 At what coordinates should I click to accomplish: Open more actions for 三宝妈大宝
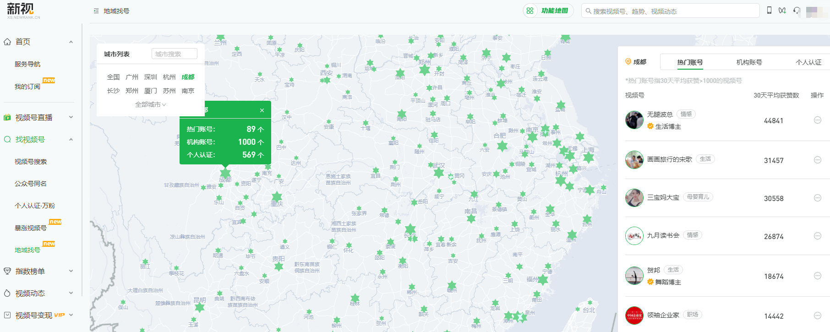click(818, 198)
